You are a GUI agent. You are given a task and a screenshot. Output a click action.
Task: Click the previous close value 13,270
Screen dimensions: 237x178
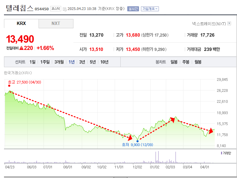[96, 35]
